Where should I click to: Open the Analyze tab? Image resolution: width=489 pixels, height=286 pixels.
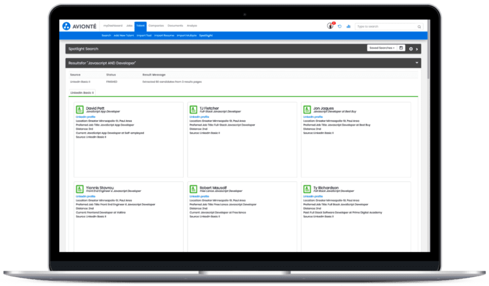coord(192,26)
